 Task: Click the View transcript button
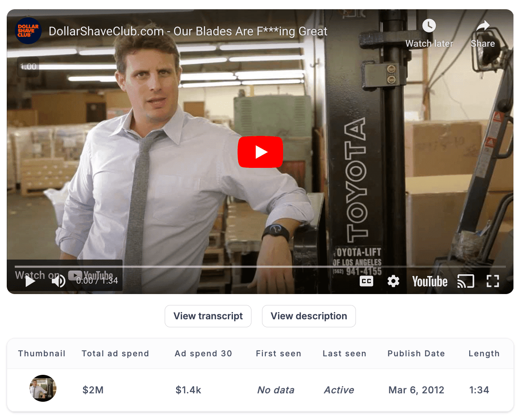click(208, 316)
